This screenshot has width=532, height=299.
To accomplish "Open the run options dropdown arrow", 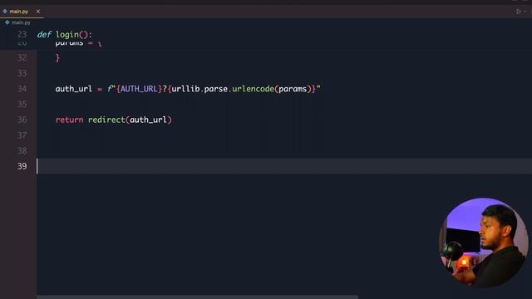I will point(525,11).
